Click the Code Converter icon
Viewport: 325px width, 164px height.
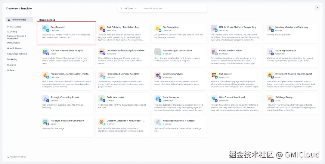tap(158, 98)
